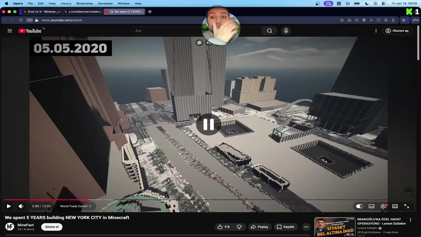Open the Developer menu
The image size is (421, 237).
tap(105, 3)
